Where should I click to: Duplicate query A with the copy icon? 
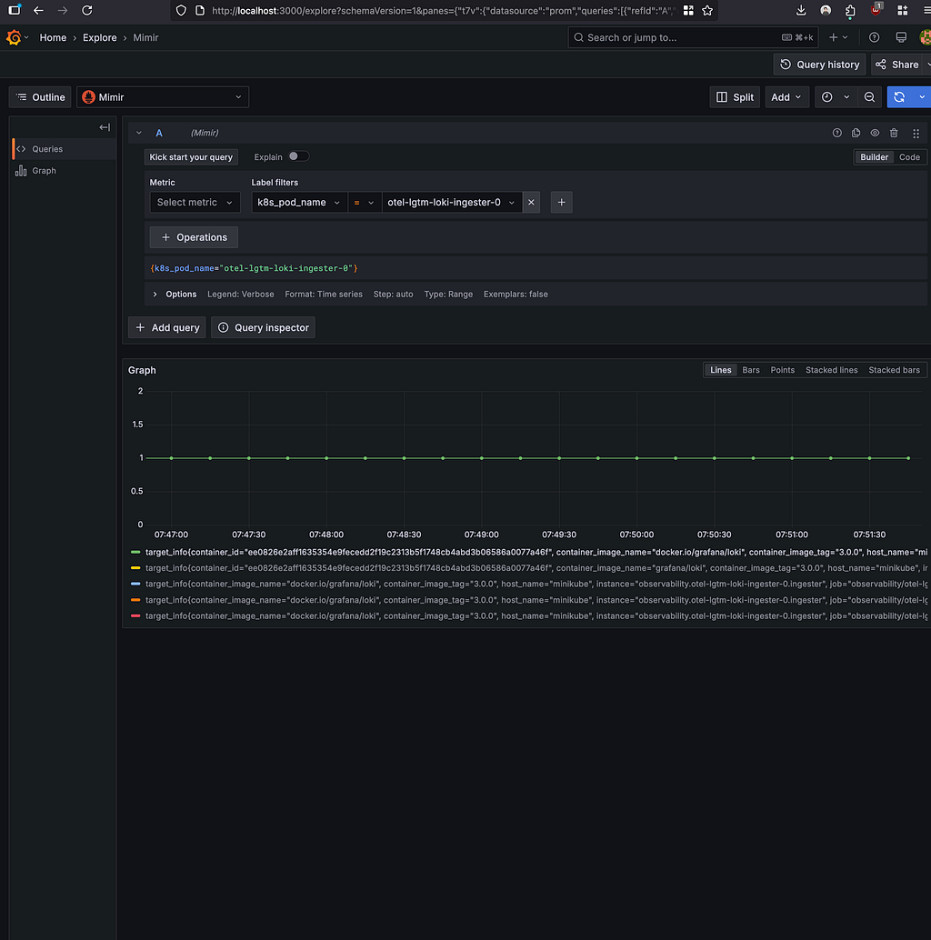point(856,133)
